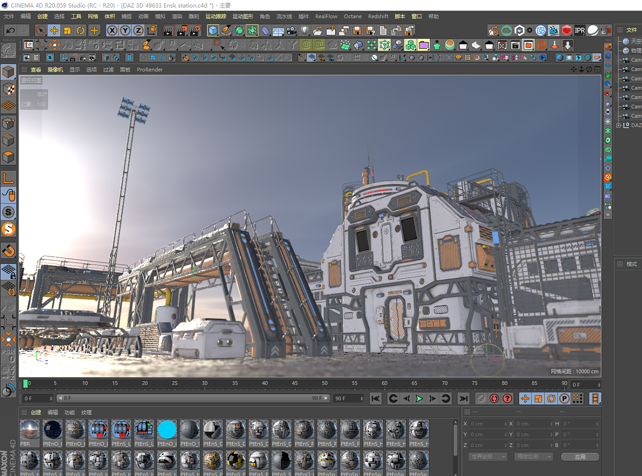Open the Redshift menu
Image resolution: width=642 pixels, height=476 pixels.
click(x=378, y=17)
